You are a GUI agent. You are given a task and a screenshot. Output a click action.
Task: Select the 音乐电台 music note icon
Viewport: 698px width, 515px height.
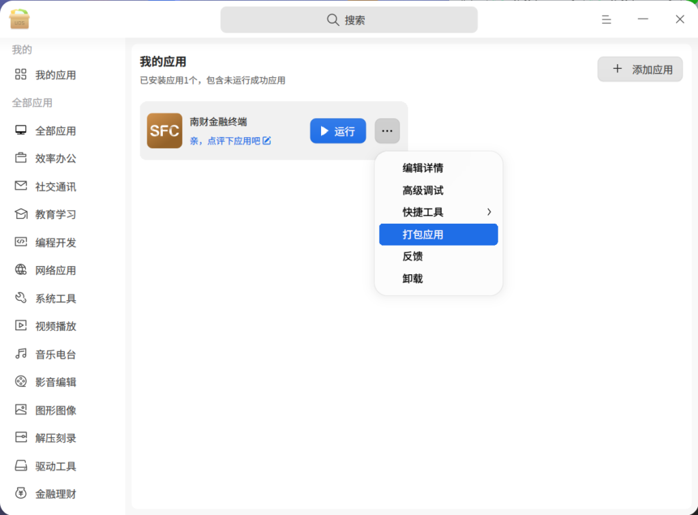pos(21,354)
